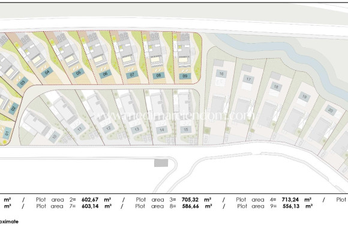
Task: Choose the plot 08 marker
Action: coord(158,75)
